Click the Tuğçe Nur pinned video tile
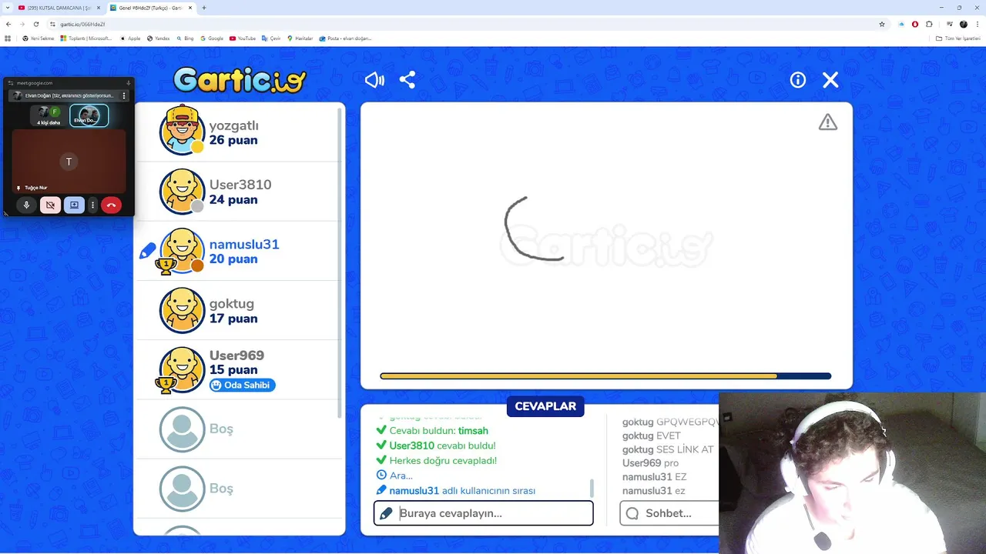 tap(69, 162)
